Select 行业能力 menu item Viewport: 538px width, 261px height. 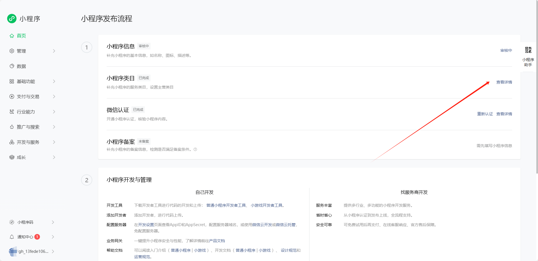[x=26, y=112]
